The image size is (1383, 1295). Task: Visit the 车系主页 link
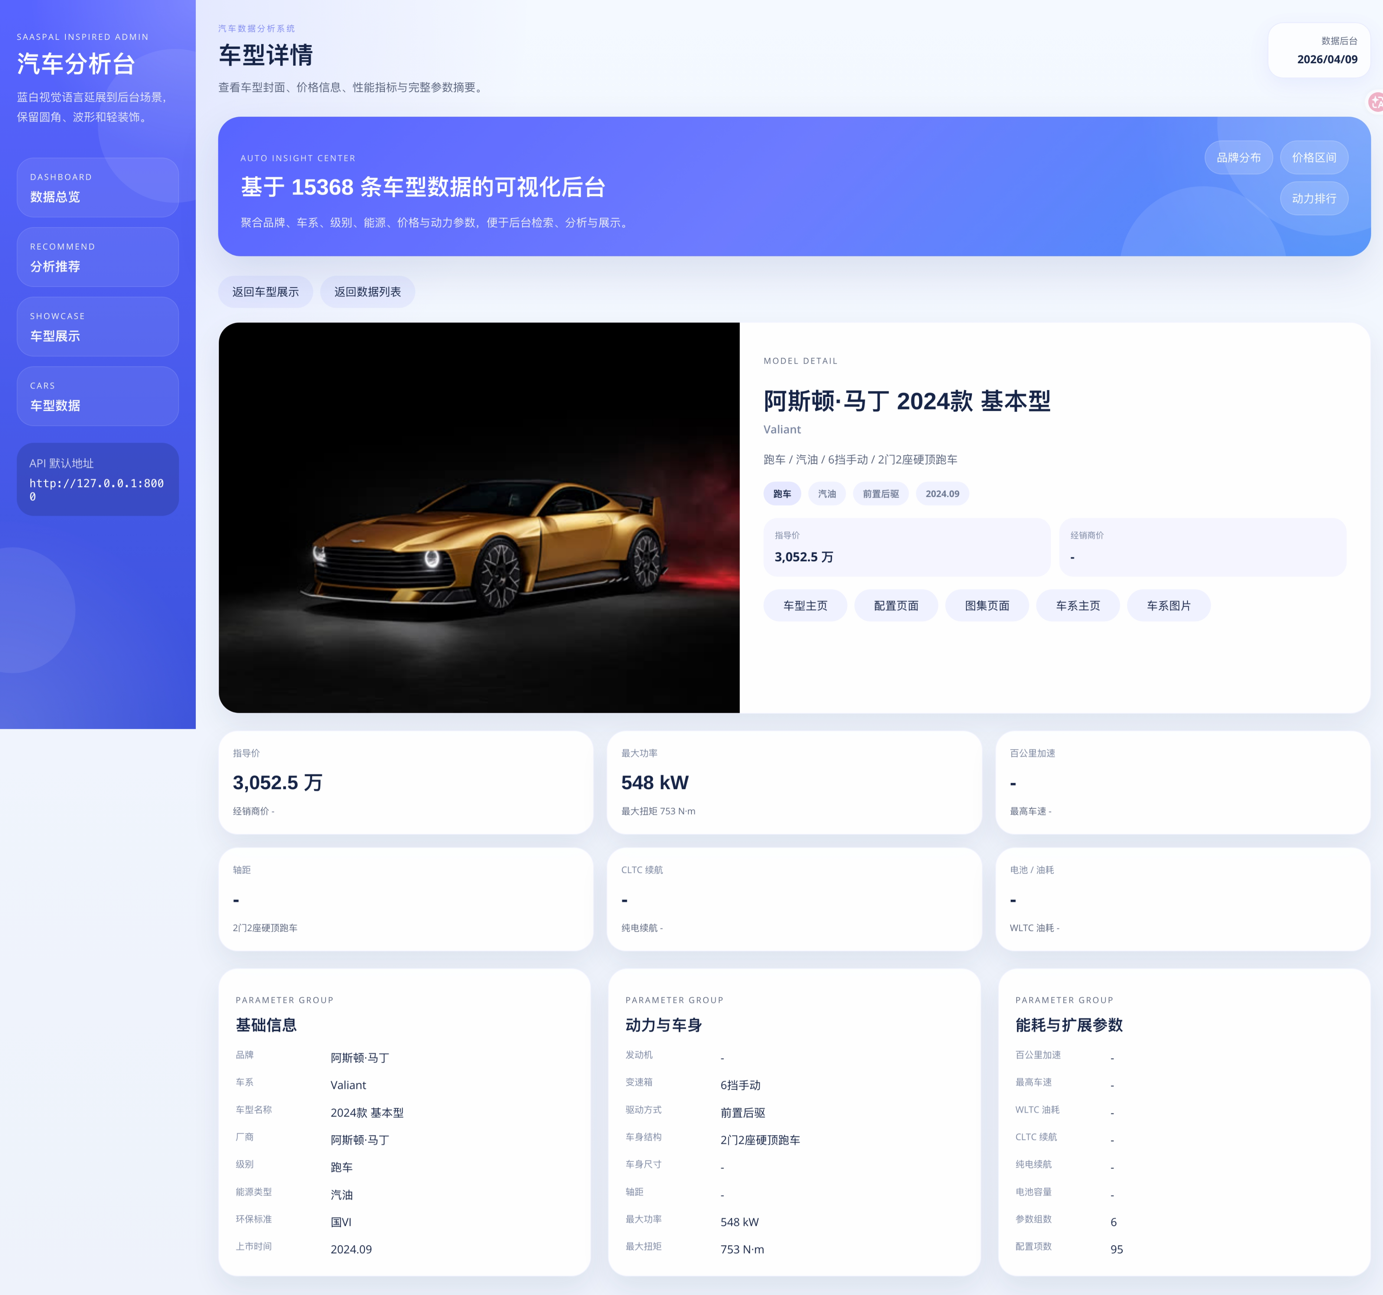(1078, 606)
